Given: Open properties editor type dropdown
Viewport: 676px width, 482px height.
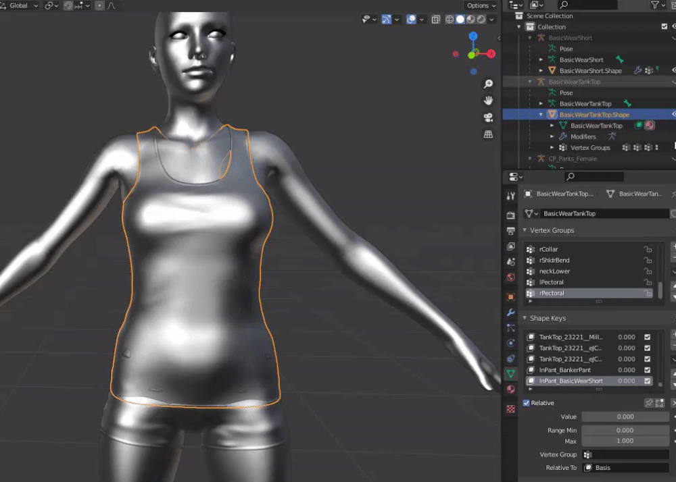Looking at the screenshot, I should tap(516, 177).
